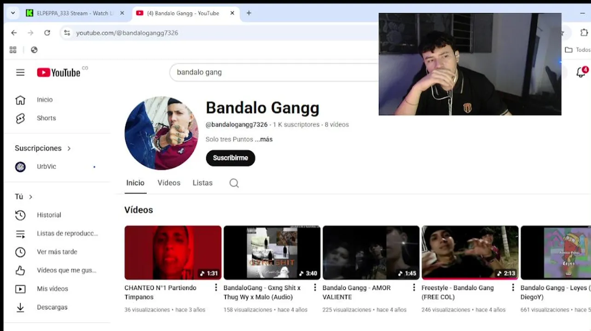Open site information icon in address bar

click(x=67, y=33)
